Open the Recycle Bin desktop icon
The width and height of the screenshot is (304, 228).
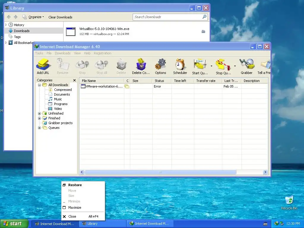tap(289, 203)
